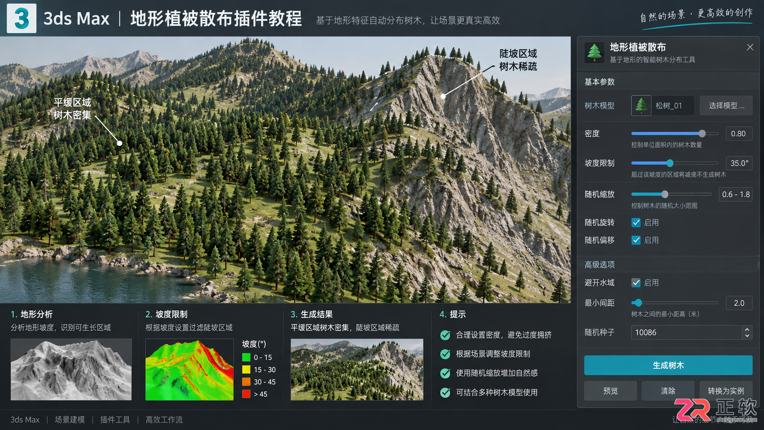The image size is (764, 430).
Task: Toggle the 避开水域 enable checkbox
Action: click(x=636, y=283)
